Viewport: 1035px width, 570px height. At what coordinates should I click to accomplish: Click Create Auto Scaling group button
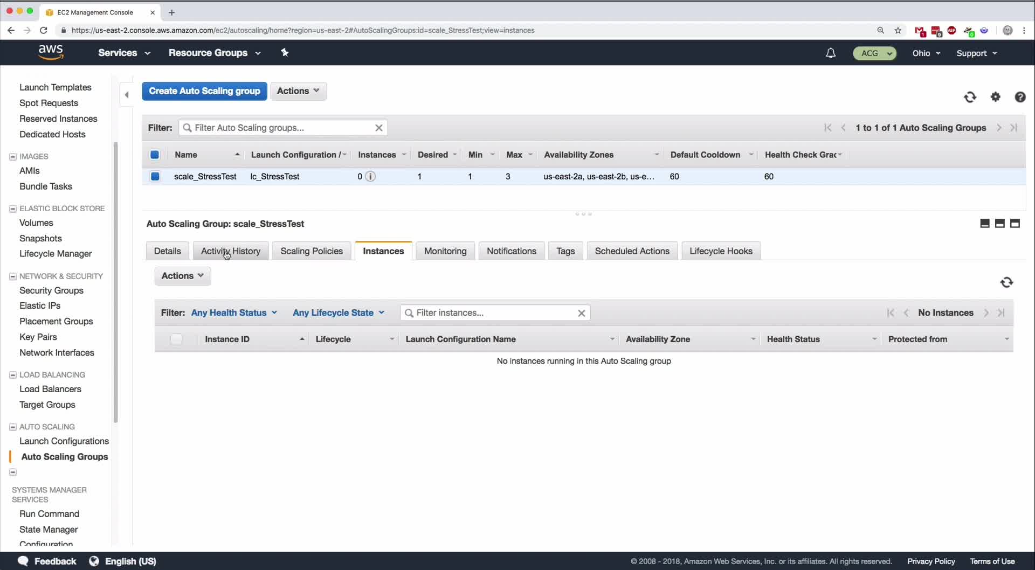(205, 91)
